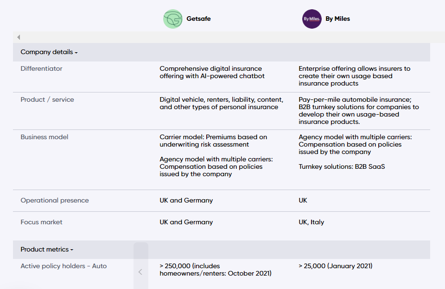
Task: Select the Business model row label
Action: click(44, 137)
